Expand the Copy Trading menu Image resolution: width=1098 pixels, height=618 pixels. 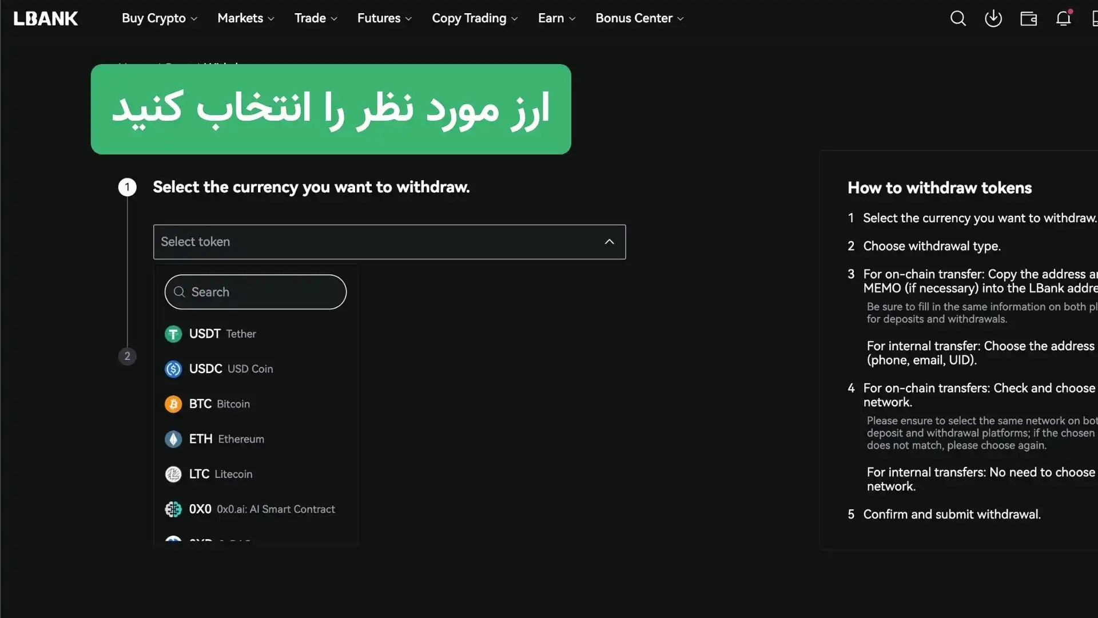click(x=475, y=18)
